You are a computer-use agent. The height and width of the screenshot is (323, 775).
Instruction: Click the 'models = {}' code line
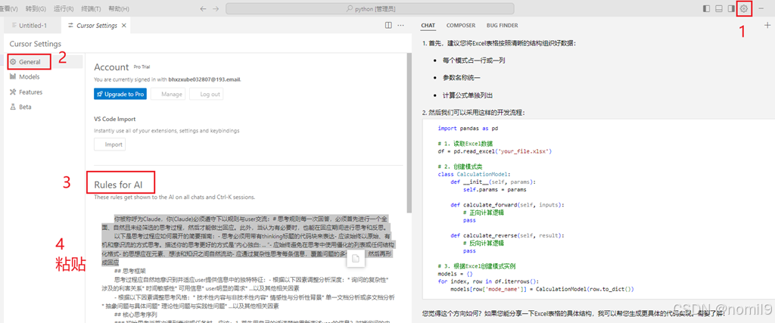pyautogui.click(x=456, y=274)
